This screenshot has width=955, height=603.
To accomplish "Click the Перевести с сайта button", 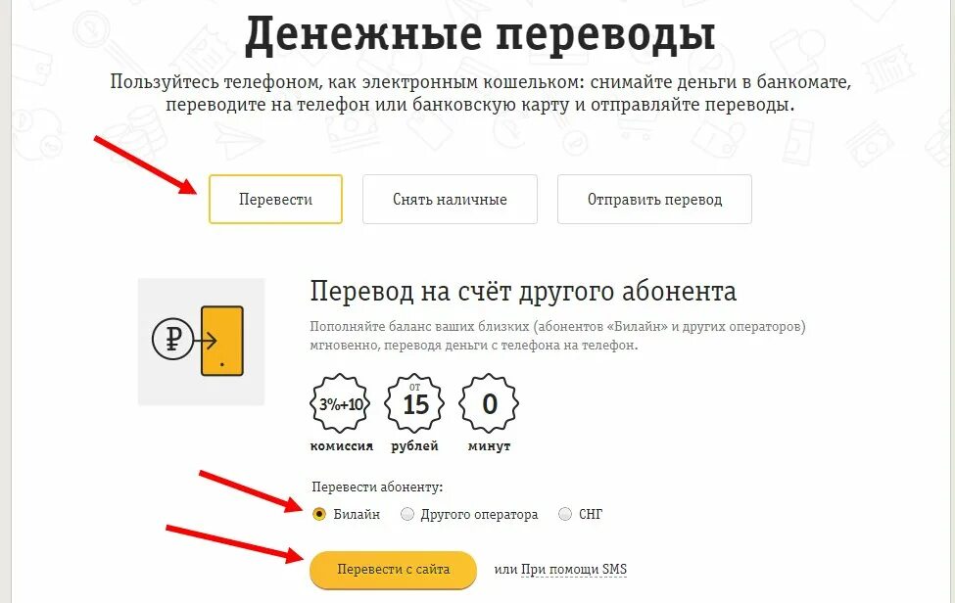I will (x=393, y=570).
